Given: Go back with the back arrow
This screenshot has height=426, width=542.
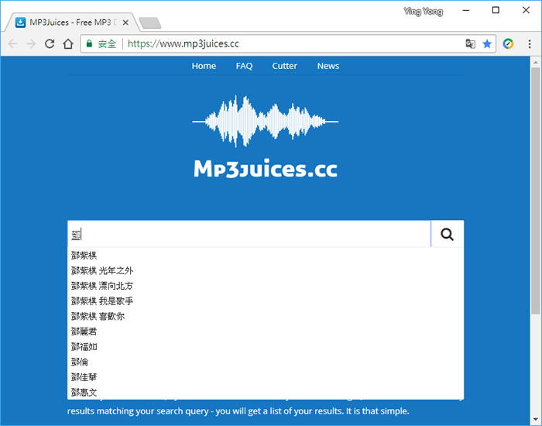Looking at the screenshot, I should point(13,43).
